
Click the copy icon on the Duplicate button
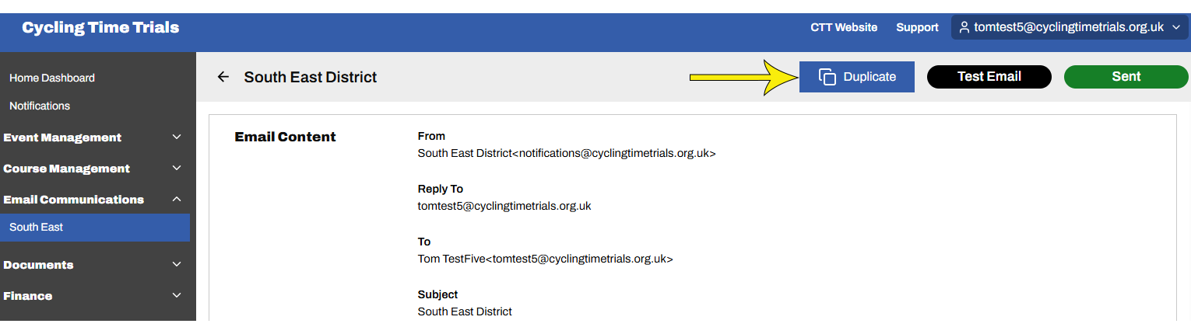(x=827, y=77)
